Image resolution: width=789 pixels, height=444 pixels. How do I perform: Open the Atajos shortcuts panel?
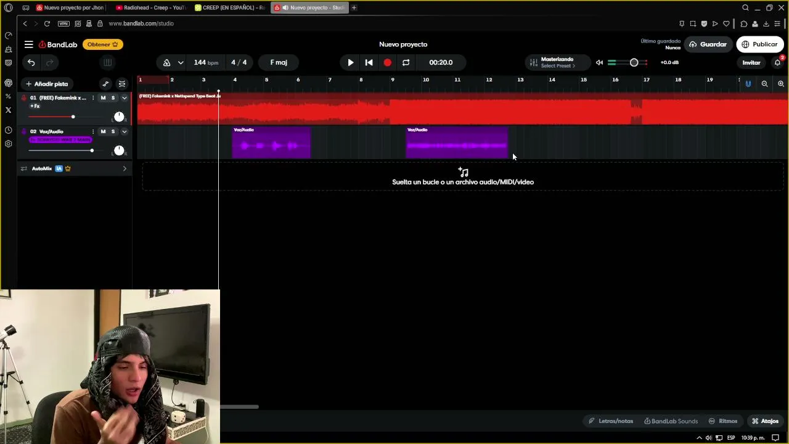(x=765, y=421)
